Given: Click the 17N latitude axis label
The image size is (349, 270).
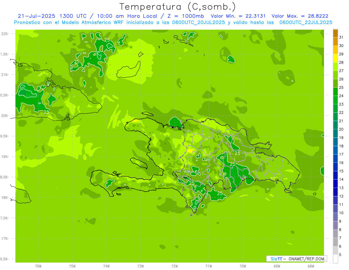Looking at the screenshot, I should 5,239.
